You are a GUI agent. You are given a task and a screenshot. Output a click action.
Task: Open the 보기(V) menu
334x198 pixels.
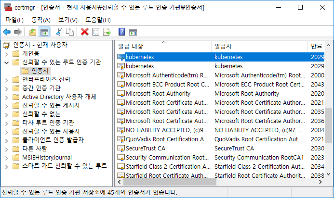68,20
